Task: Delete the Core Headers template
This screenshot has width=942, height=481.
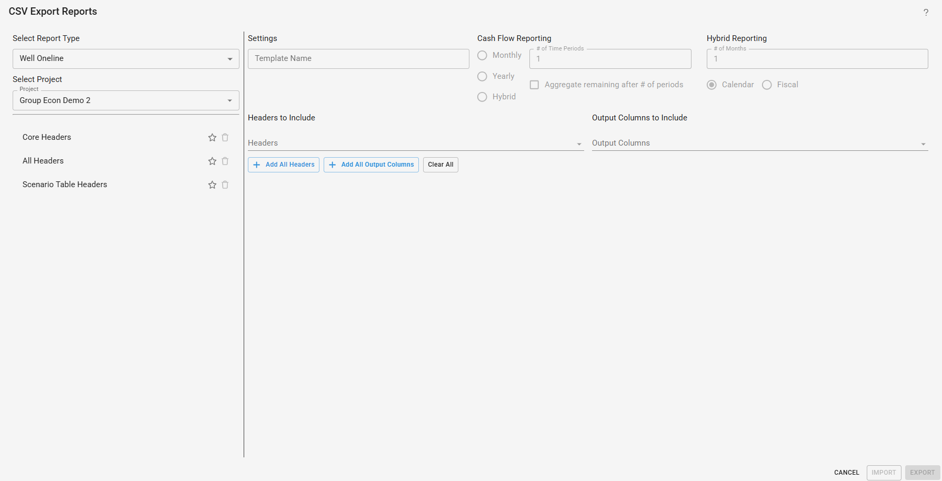Action: tap(225, 138)
